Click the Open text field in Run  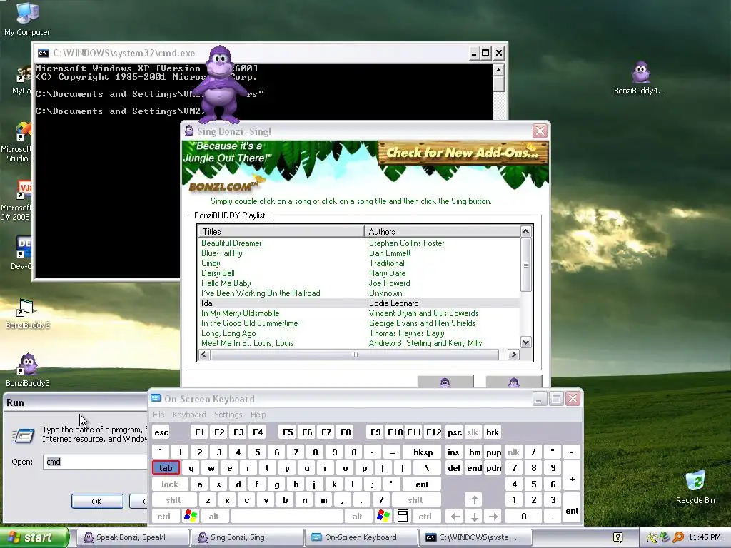click(x=95, y=462)
